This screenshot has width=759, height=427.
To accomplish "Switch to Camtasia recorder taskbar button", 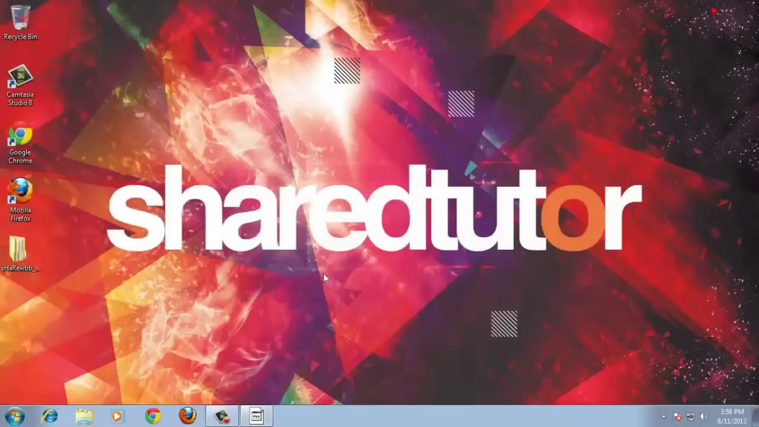I will point(222,416).
